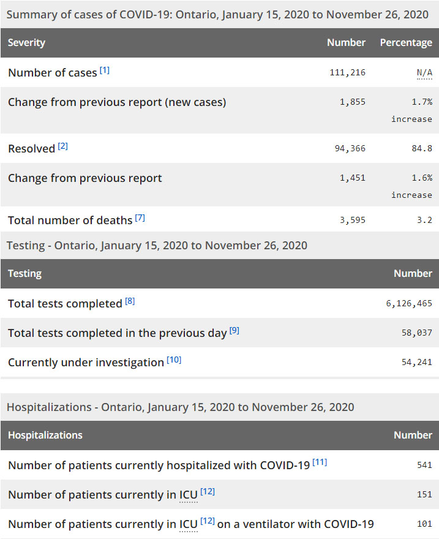The width and height of the screenshot is (439, 539).
Task: Click footnote [9] for previous day tests
Action: coord(235,331)
